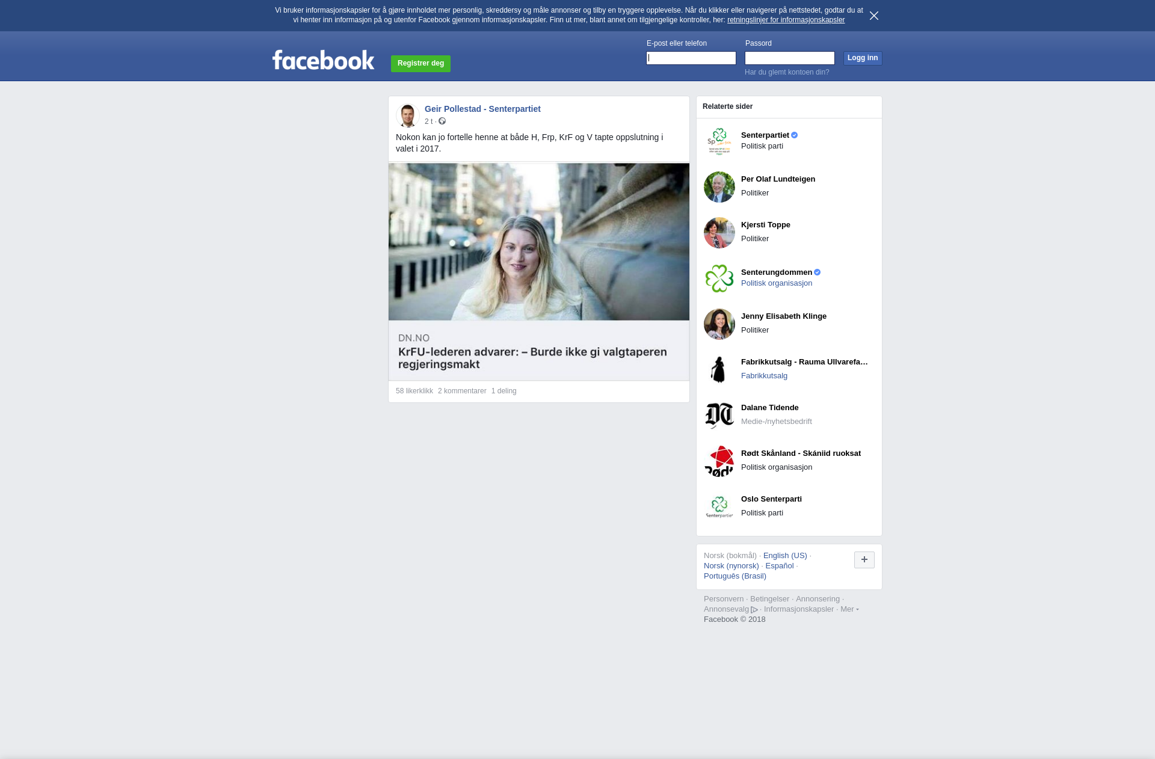
Task: Open Fabrikkutsalg - Rauma Ullvarefa… page
Action: [804, 362]
